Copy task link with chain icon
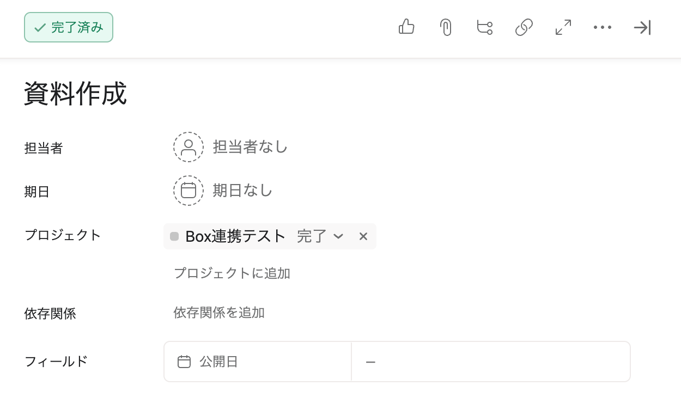The height and width of the screenshot is (404, 681). click(x=524, y=27)
